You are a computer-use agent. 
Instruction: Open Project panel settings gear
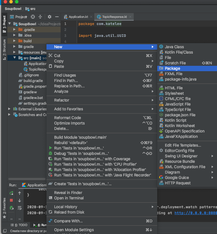click(50, 17)
